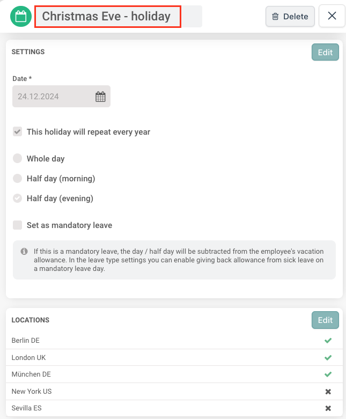The height and width of the screenshot is (419, 346).
Task: Click the Date input field
Action: tap(54, 97)
